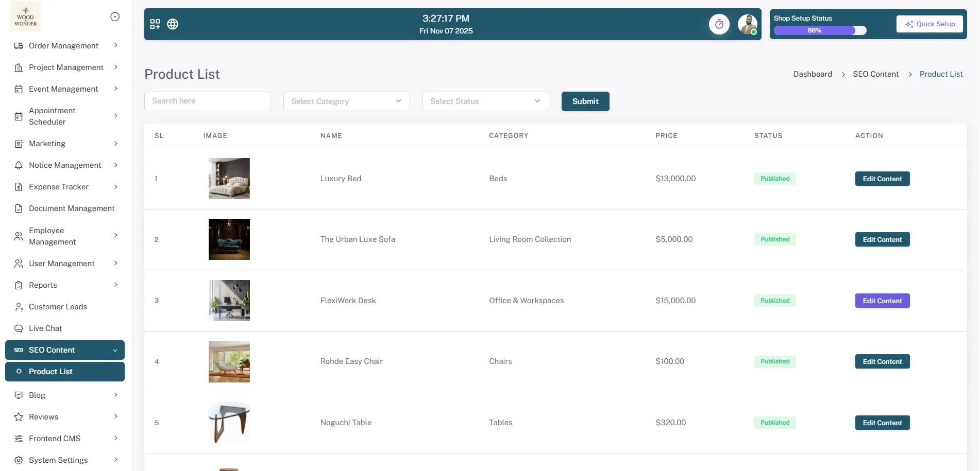The width and height of the screenshot is (980, 471).
Task: Open the Blog menu item
Action: (x=37, y=395)
